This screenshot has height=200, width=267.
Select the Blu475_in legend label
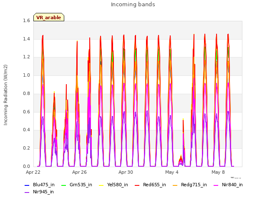point(44,185)
